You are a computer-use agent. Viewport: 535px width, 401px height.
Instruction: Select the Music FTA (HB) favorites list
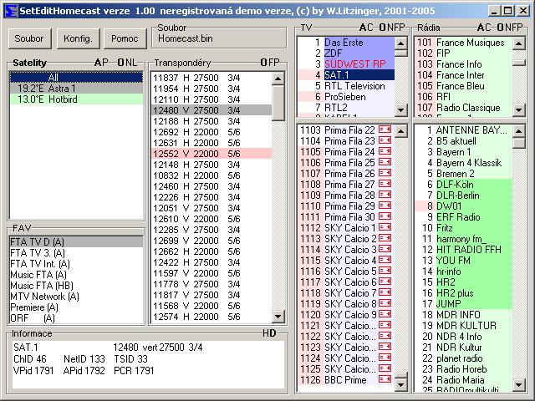click(x=76, y=286)
